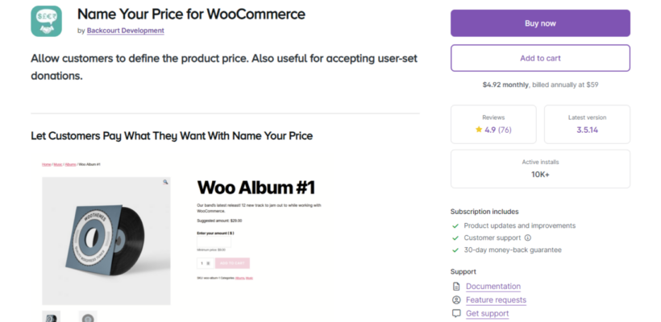Click the Add to cart outlined button

click(540, 58)
